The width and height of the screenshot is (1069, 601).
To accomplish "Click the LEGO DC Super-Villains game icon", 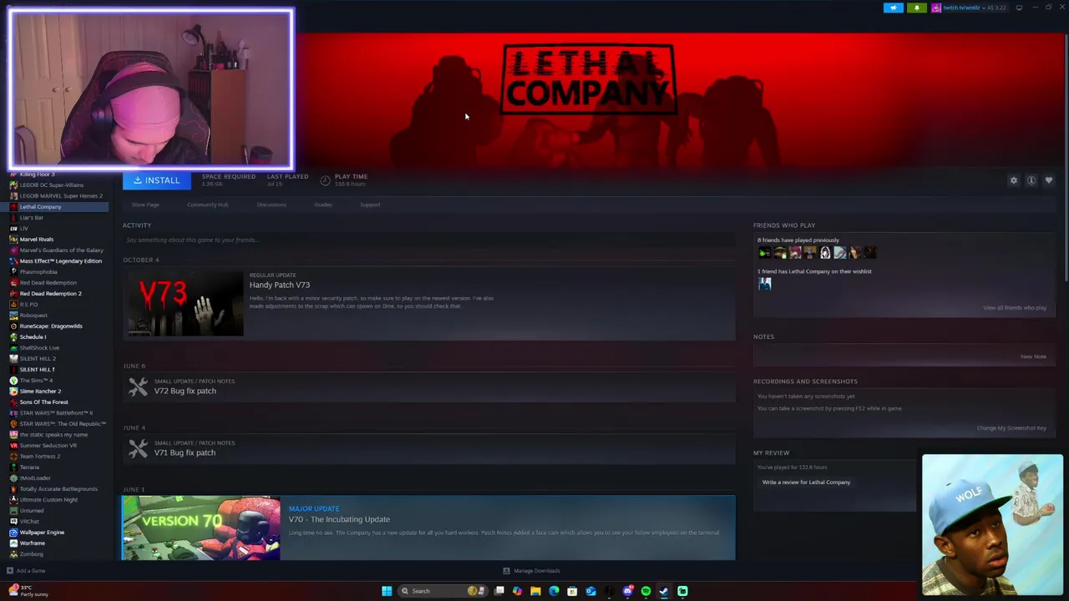I will (13, 185).
